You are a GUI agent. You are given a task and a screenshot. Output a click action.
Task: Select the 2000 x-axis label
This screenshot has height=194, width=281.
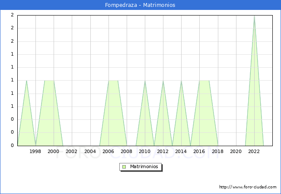(54, 151)
